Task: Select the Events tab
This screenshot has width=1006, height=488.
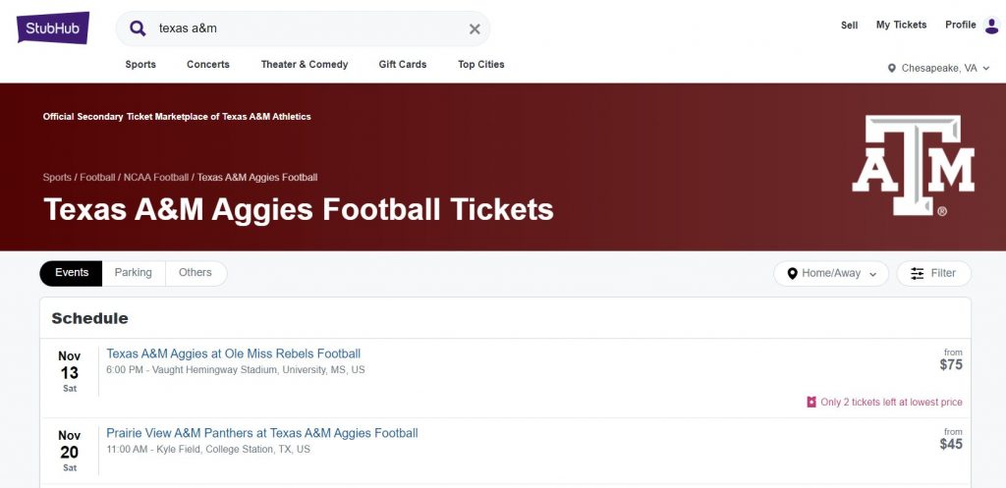Action: click(x=71, y=273)
